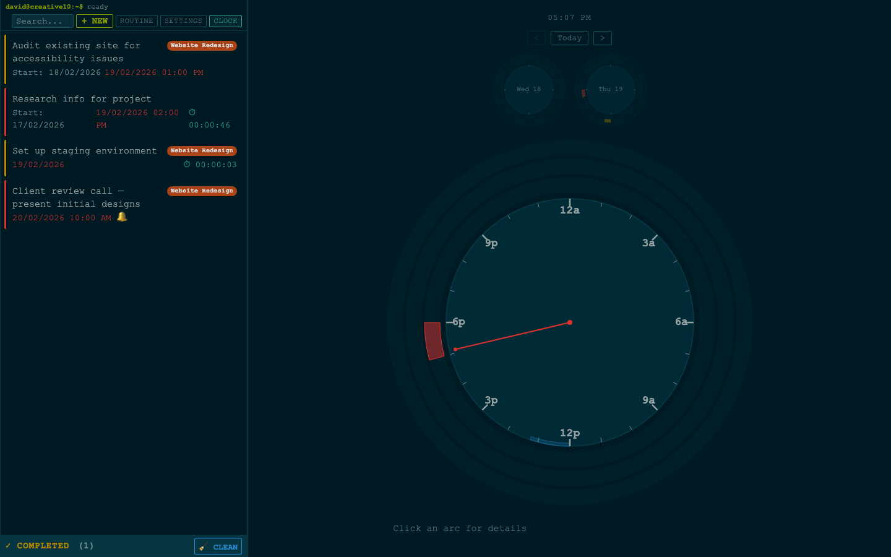Image resolution: width=891 pixels, height=557 pixels.
Task: Click the Today button
Action: coord(569,38)
